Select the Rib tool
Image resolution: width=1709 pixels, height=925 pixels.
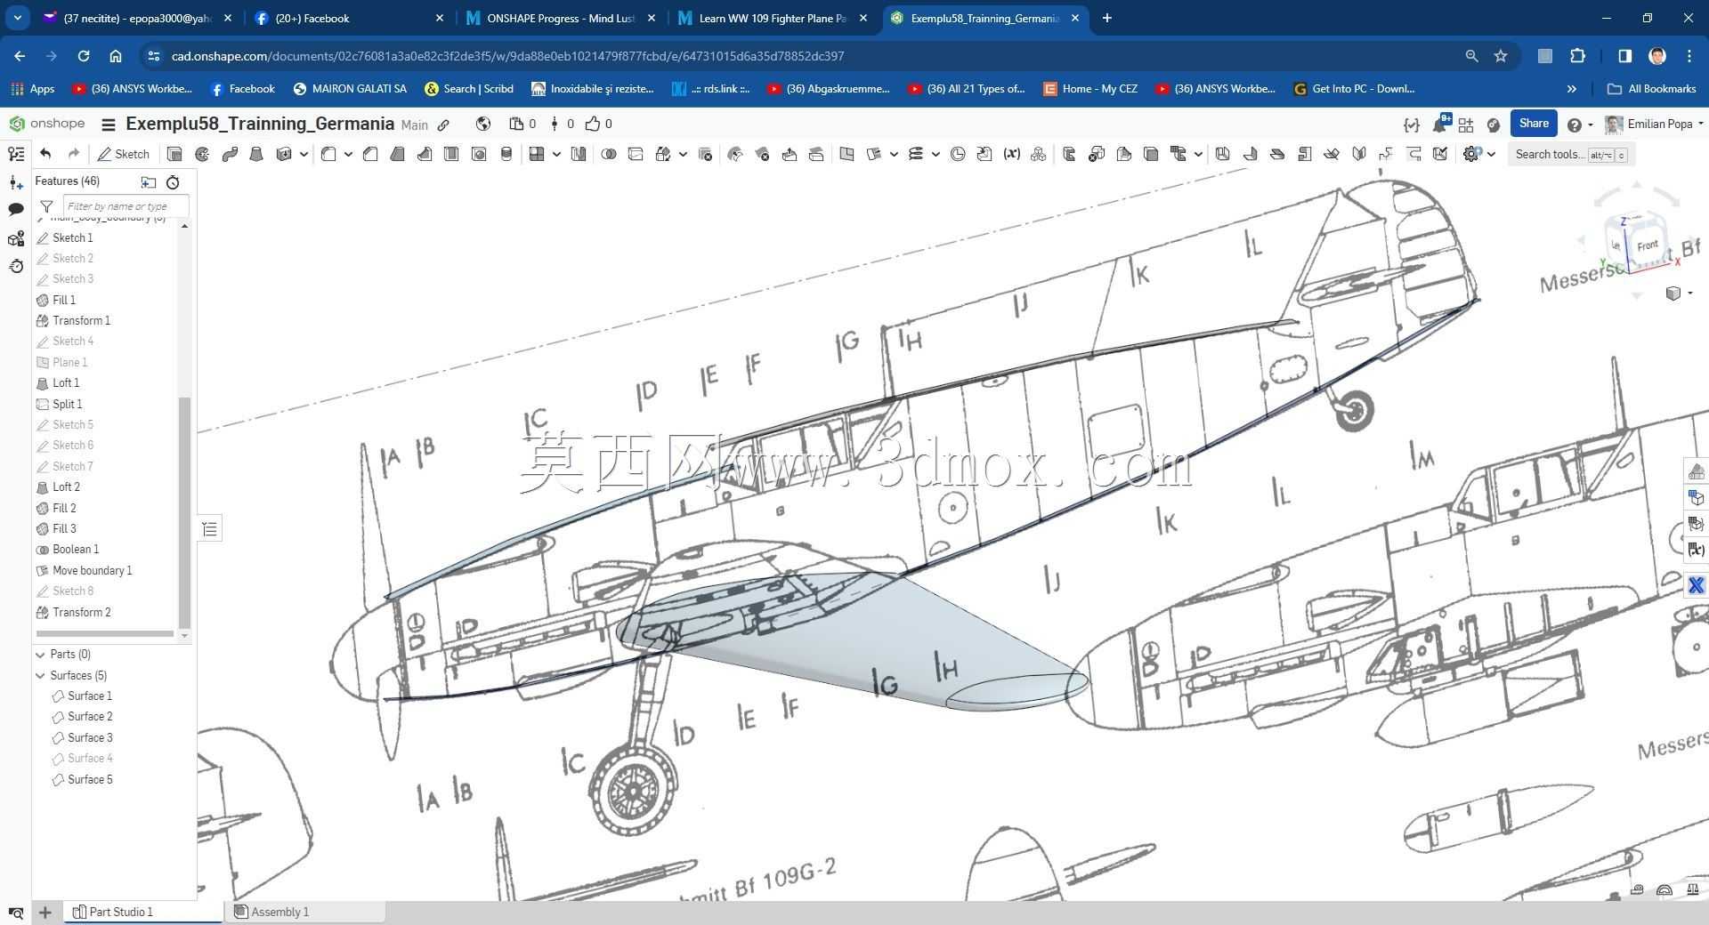(x=425, y=154)
